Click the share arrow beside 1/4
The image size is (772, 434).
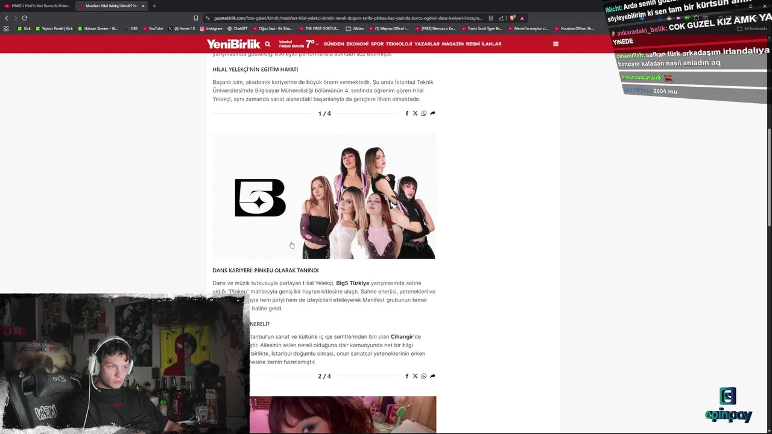(432, 113)
